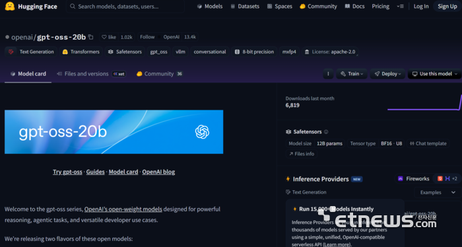Open the Model card link under banner
Screen dimensions: 462x247
coord(123,172)
